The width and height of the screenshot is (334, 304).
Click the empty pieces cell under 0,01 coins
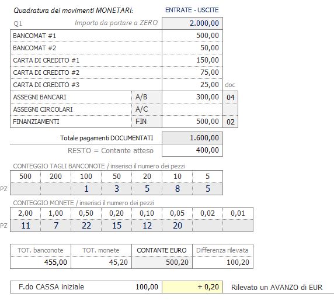tap(238, 226)
